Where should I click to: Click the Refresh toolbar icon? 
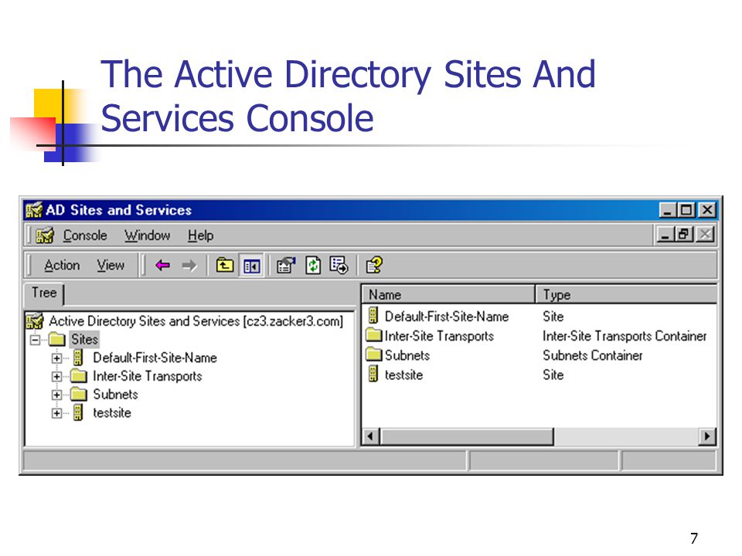point(313,265)
